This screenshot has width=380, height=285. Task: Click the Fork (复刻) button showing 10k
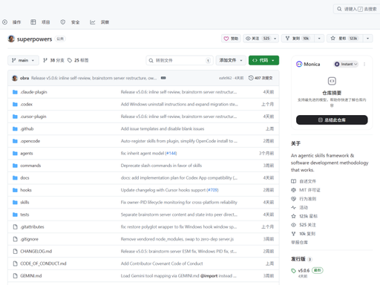(x=298, y=39)
